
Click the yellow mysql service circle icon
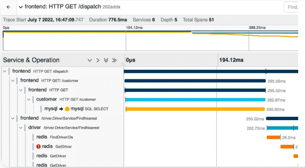point(67,109)
